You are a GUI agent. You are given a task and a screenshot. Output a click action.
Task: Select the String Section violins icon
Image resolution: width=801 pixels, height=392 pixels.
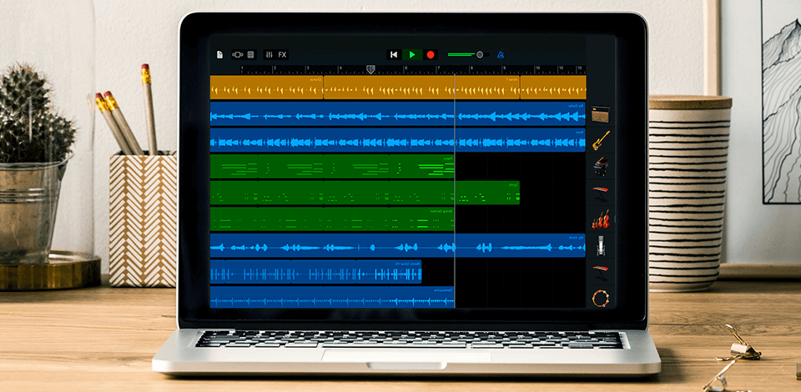click(x=601, y=219)
